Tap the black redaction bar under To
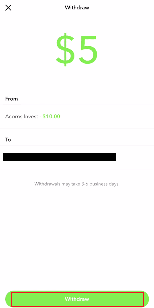Image resolution: width=154 pixels, height=308 pixels. 60,157
